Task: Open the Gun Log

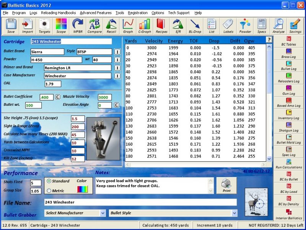Action: coord(289,90)
